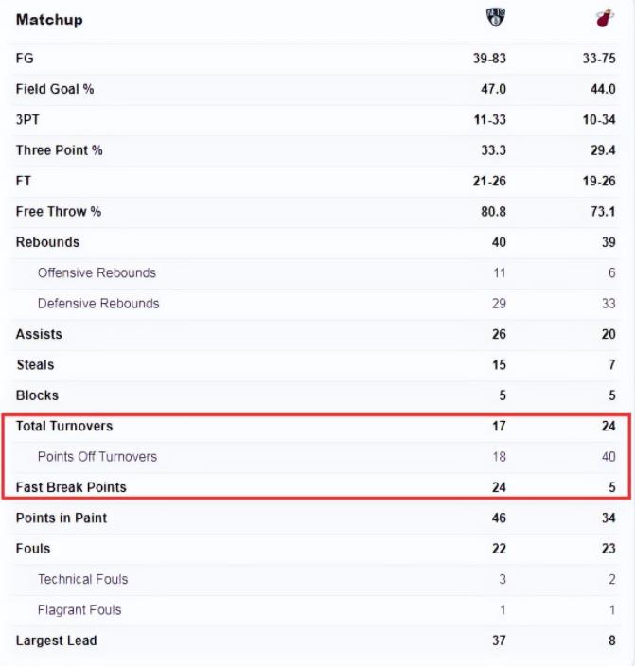The height and width of the screenshot is (667, 635).
Task: Click the Rebounds row label
Action: click(48, 242)
